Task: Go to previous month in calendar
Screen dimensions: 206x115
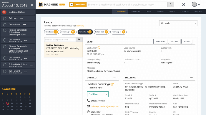Action: pyautogui.click(x=2, y=89)
